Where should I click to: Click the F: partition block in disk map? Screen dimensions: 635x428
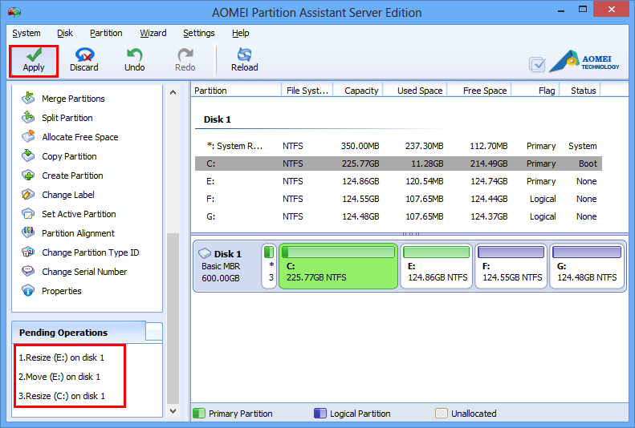point(511,267)
